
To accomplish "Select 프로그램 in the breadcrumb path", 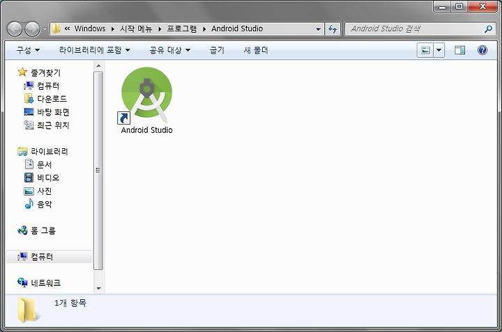I will (x=182, y=29).
